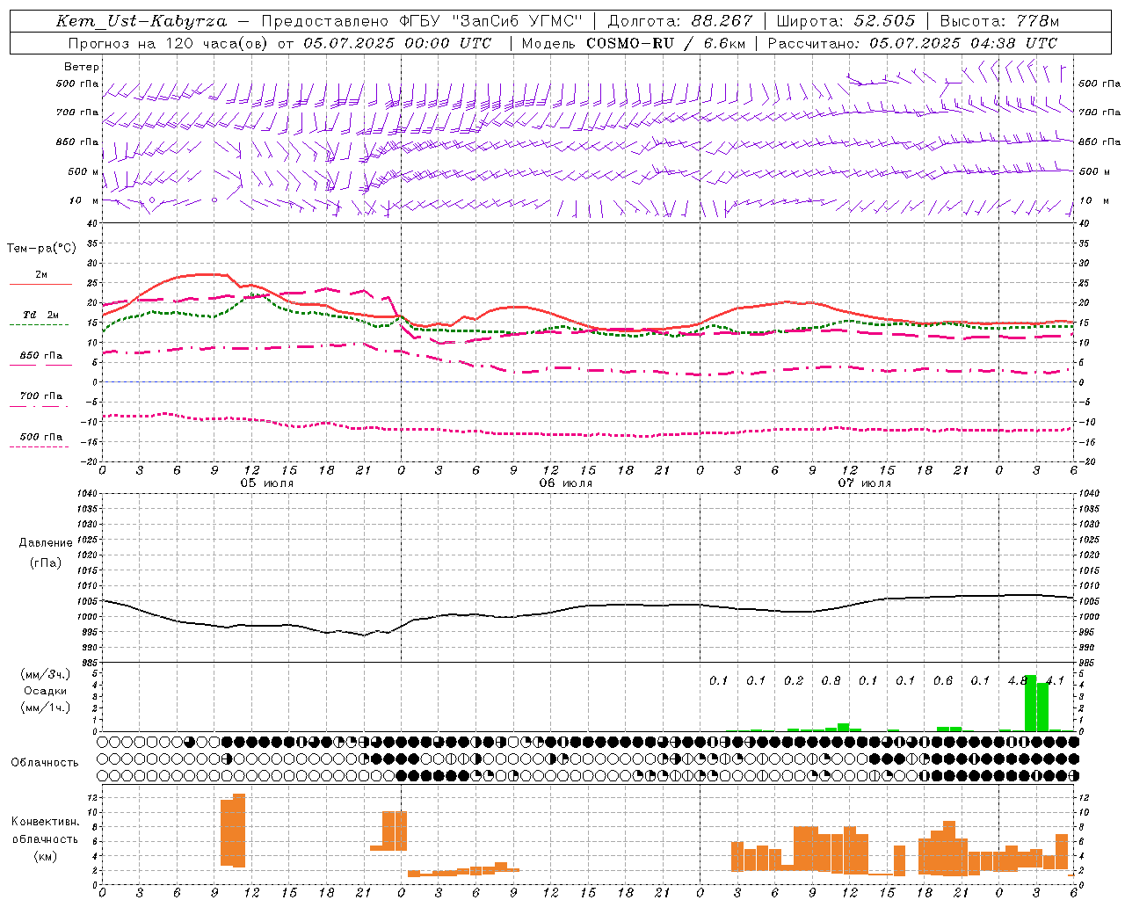Click the 0.6 precipitation value
The width and height of the screenshot is (1125, 900).
[943, 681]
